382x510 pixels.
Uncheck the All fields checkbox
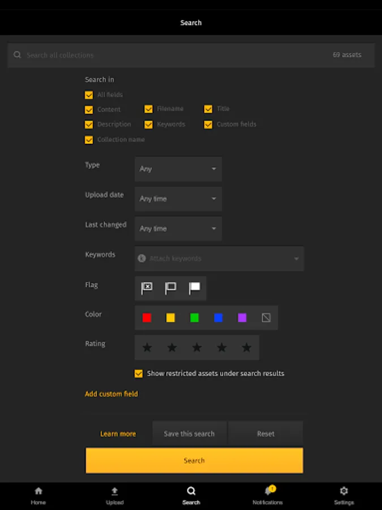click(x=89, y=95)
